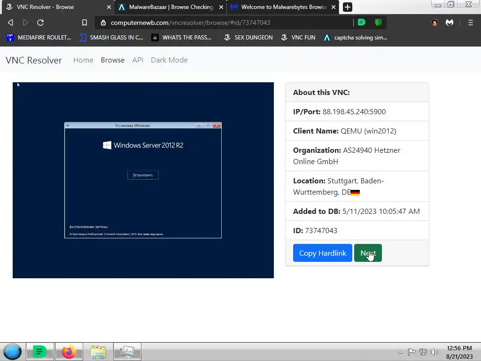Open captcha solving sim... bookmark
This screenshot has height=361, width=481.
[356, 38]
